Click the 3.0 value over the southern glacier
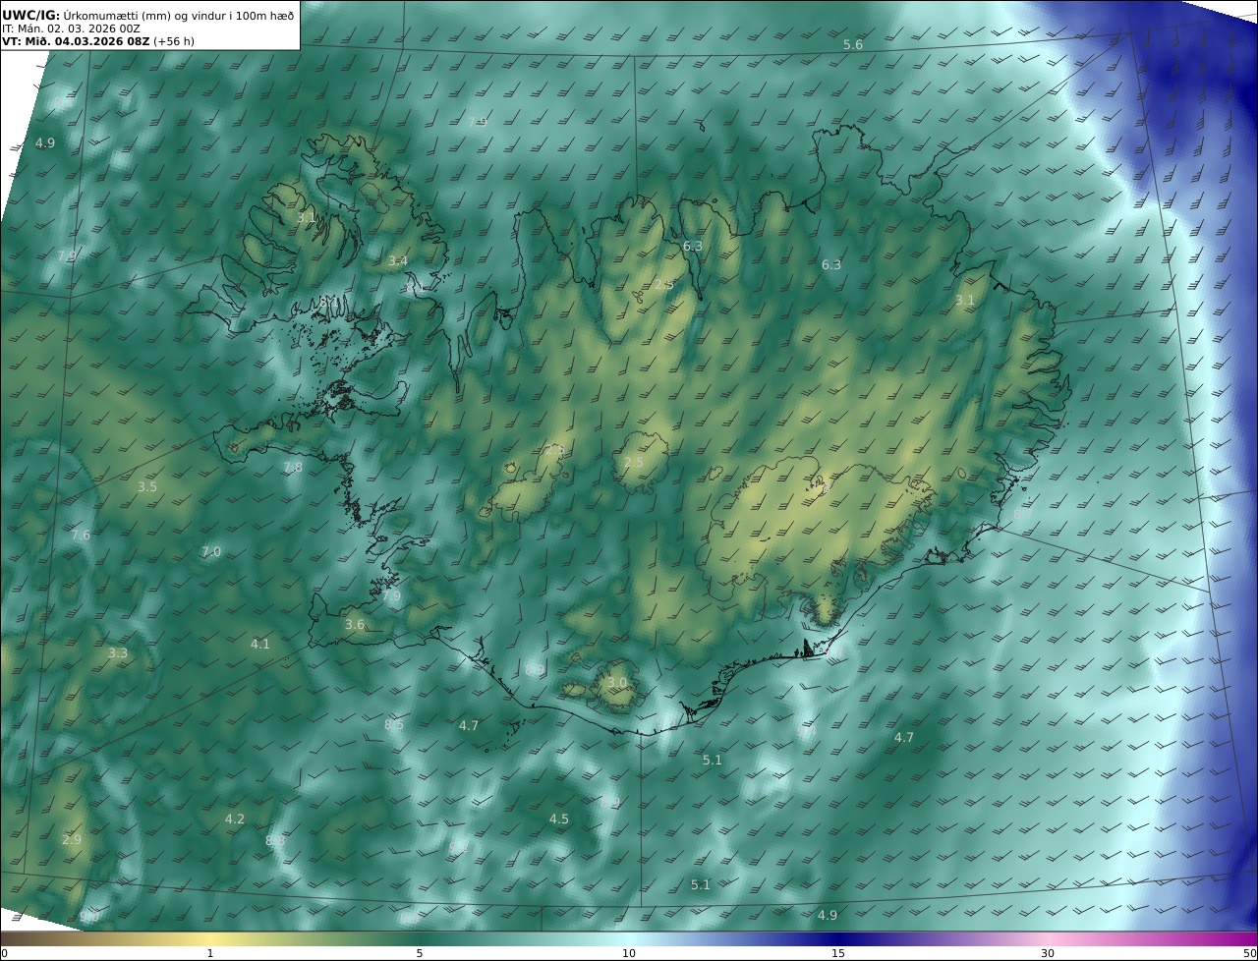1258x961 pixels. (616, 683)
